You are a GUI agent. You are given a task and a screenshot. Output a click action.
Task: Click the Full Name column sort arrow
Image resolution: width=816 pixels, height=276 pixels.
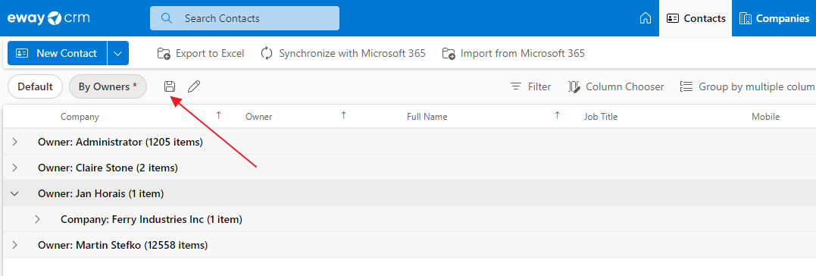tap(558, 115)
